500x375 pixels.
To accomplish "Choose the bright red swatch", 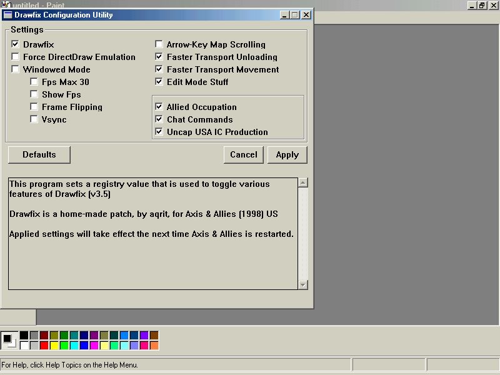I will point(44,346).
